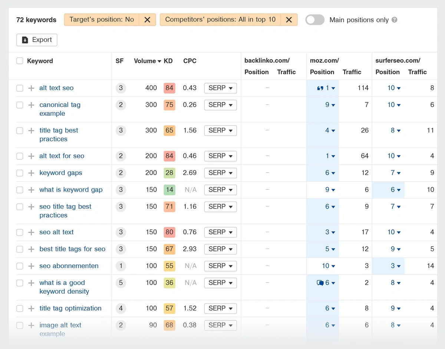Open SERP dropdown for keyword gaps
445x349 pixels.
coord(220,173)
